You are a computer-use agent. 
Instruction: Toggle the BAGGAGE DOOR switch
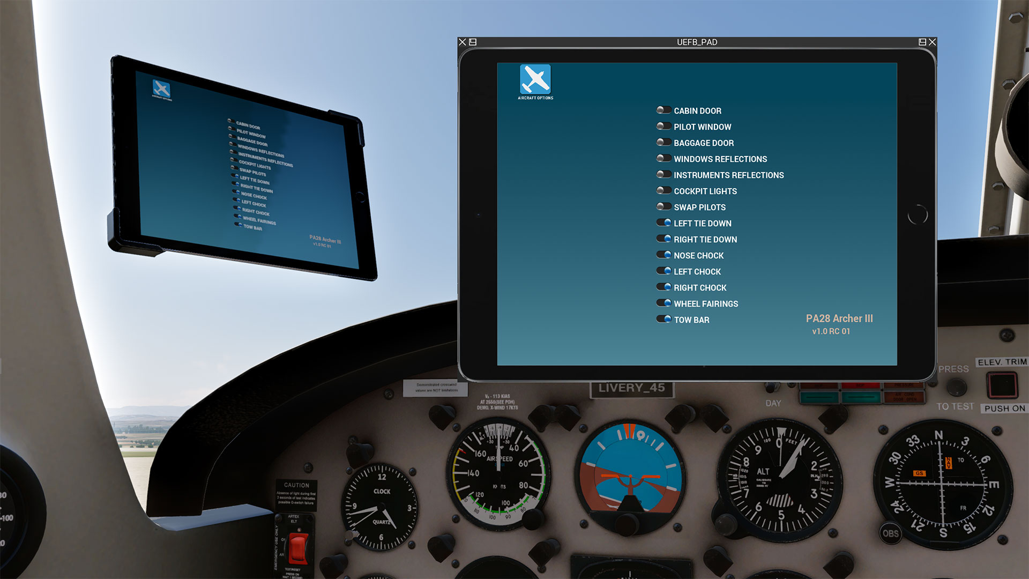tap(663, 143)
